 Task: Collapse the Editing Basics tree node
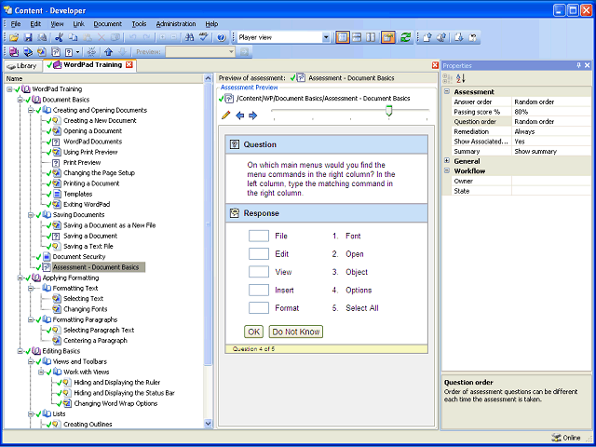click(x=20, y=351)
